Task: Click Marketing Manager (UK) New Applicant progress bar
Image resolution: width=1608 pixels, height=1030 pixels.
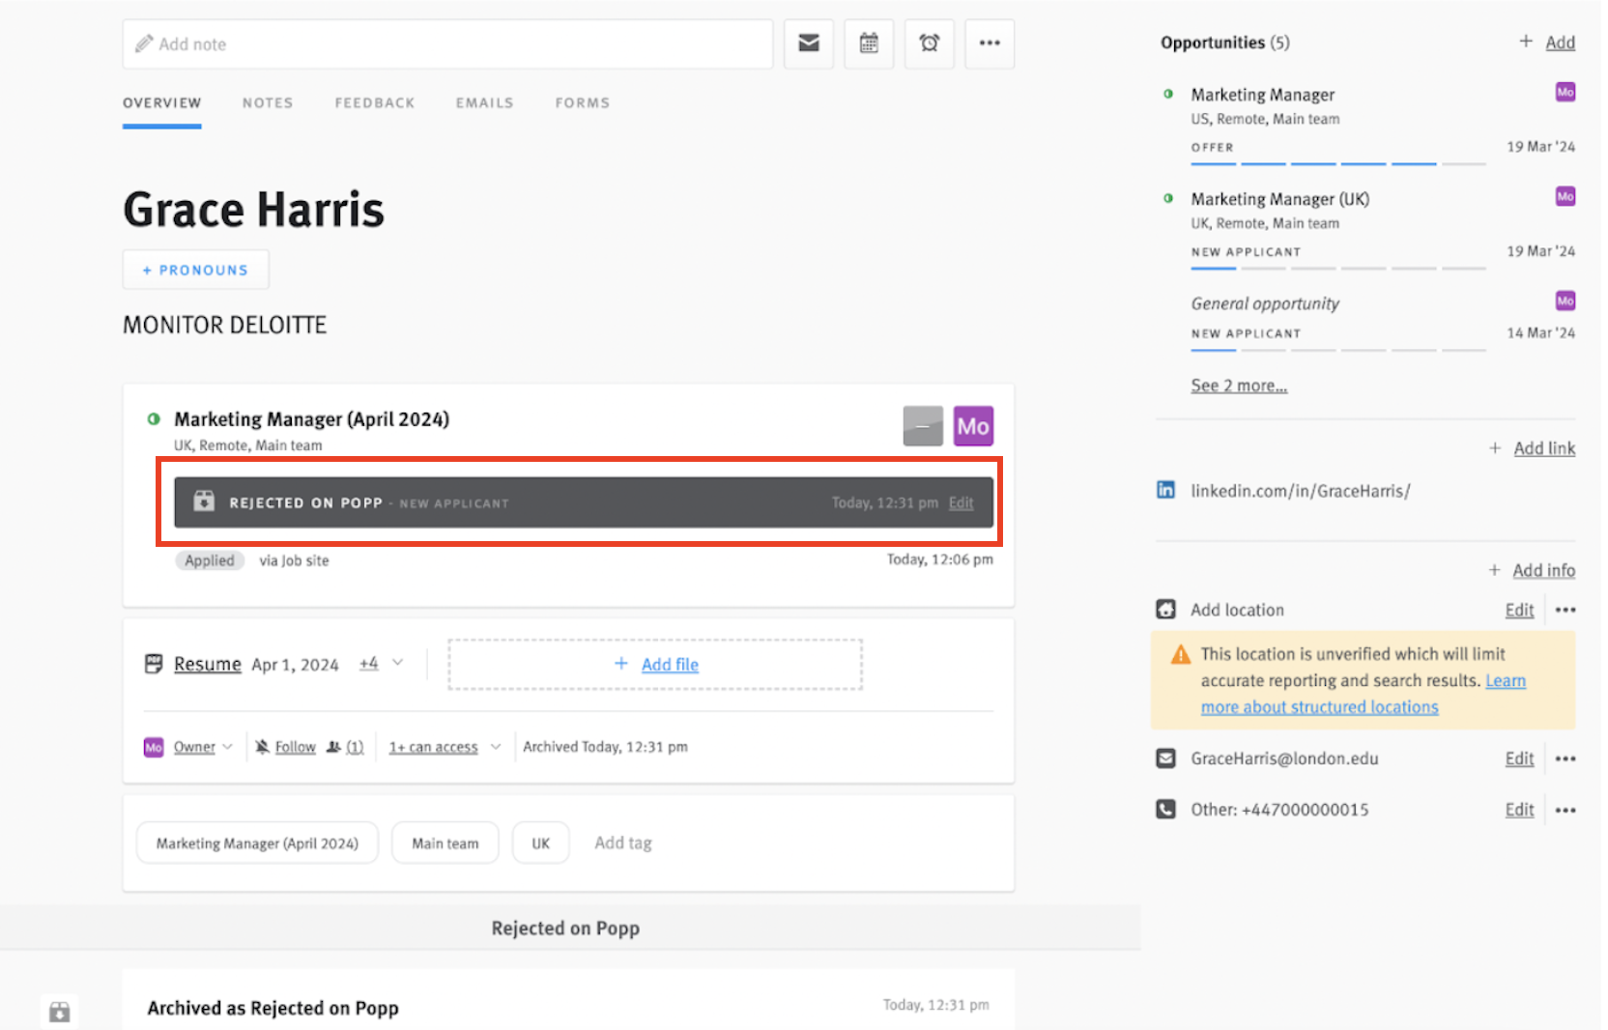Action: tap(1337, 268)
